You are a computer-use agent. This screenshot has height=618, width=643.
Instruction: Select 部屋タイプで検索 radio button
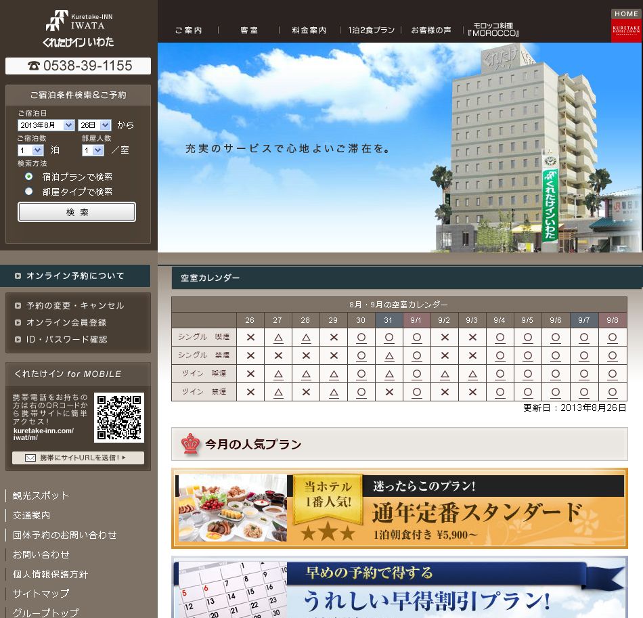point(28,192)
